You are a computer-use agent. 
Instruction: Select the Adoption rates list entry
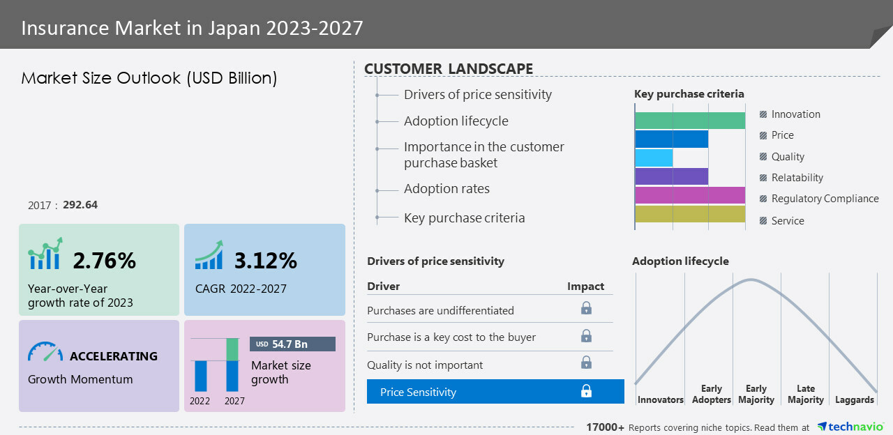(446, 189)
